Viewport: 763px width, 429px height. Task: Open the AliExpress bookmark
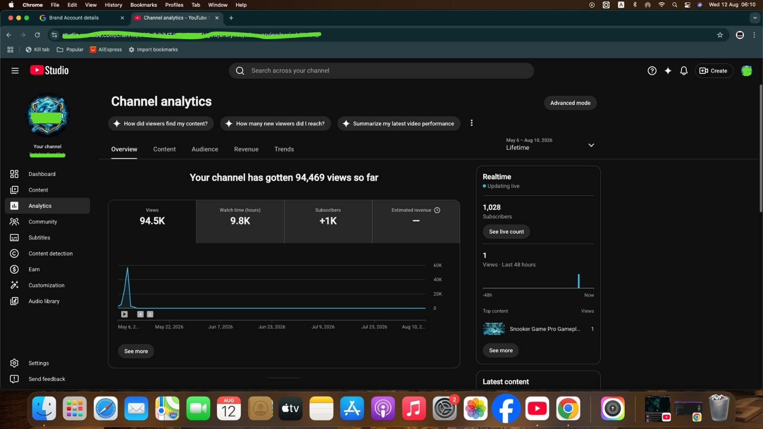coord(105,50)
